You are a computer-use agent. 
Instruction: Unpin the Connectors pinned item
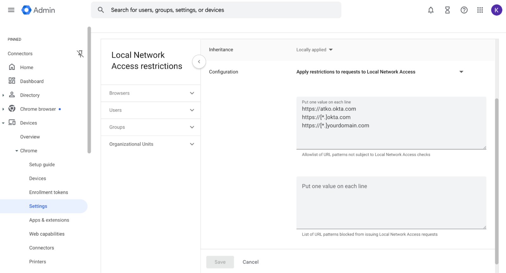80,54
